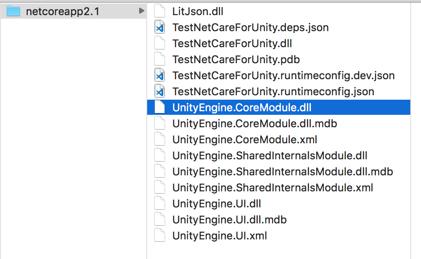This screenshot has width=421, height=259.
Task: Click the document icon beside UnityEngine.SharedInternalsModule.dll
Action: tap(160, 155)
